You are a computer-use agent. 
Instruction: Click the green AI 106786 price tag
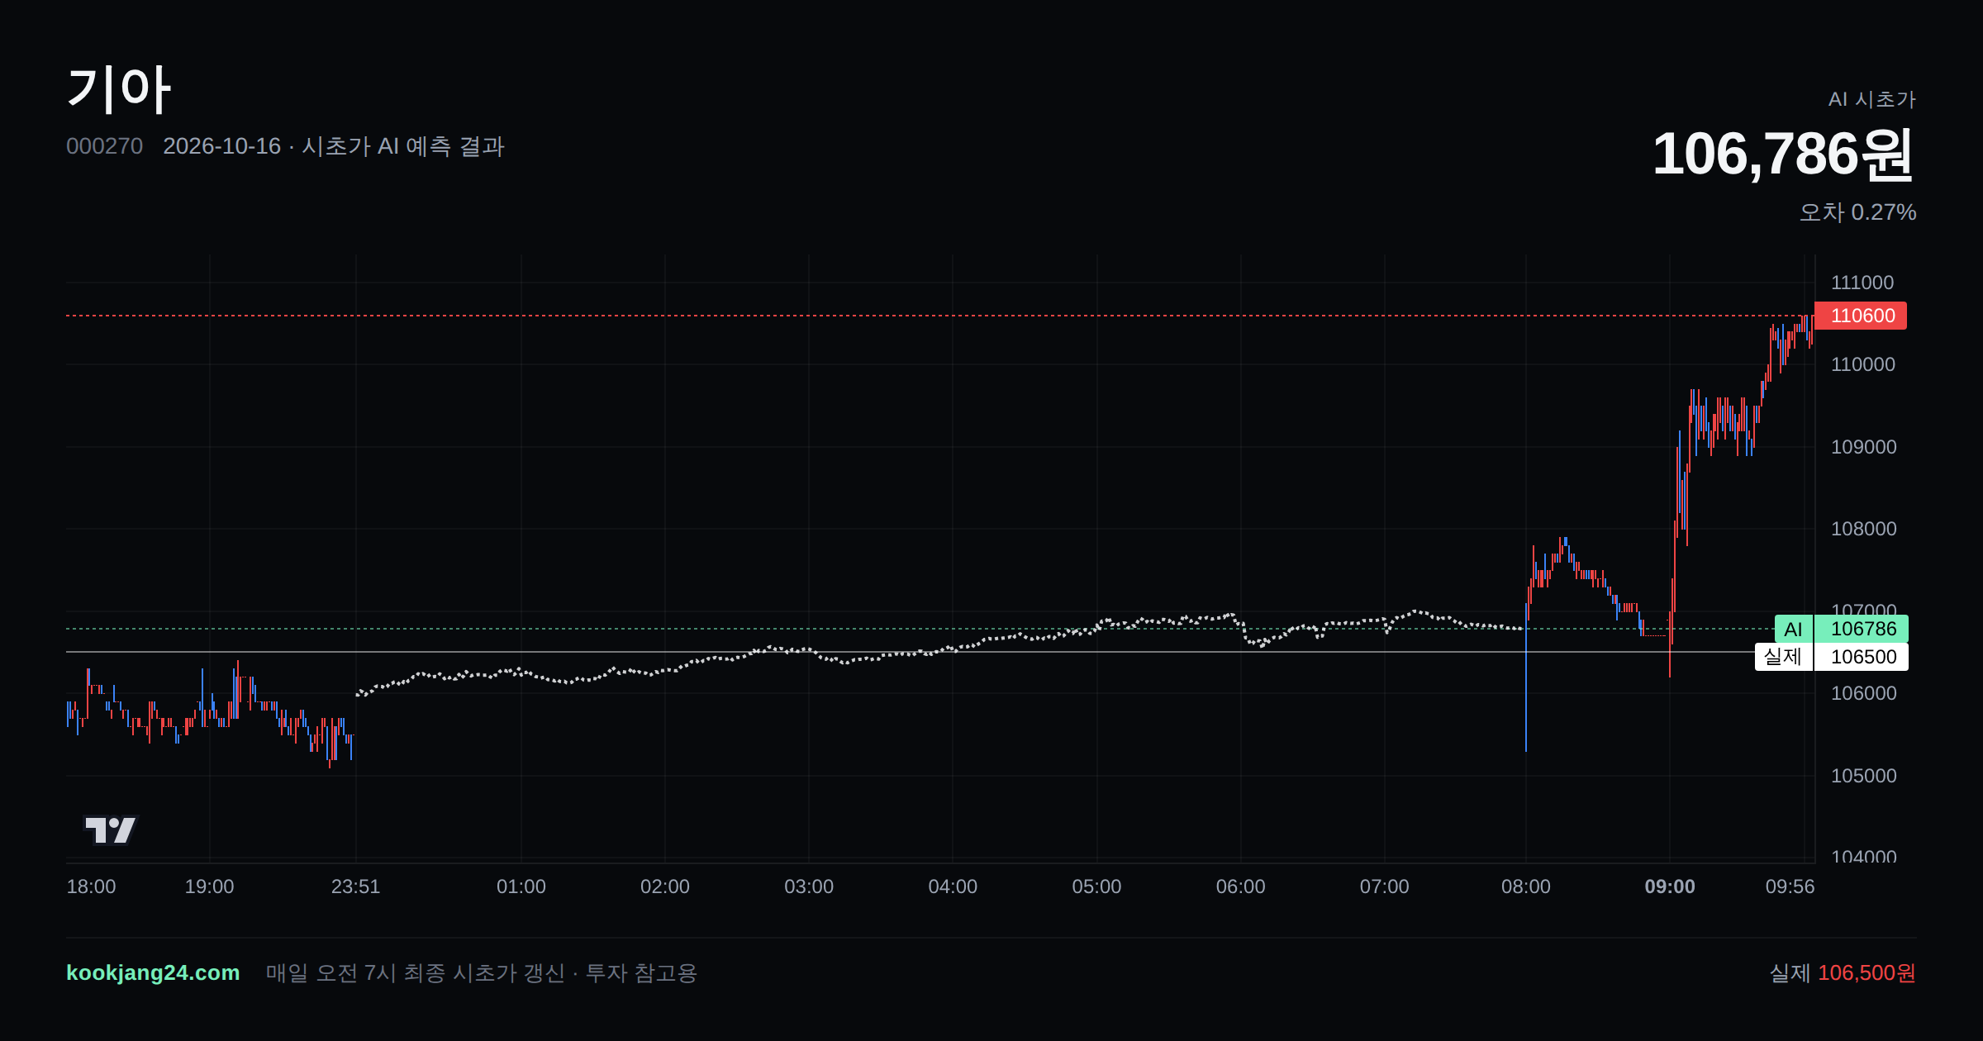click(x=1842, y=629)
